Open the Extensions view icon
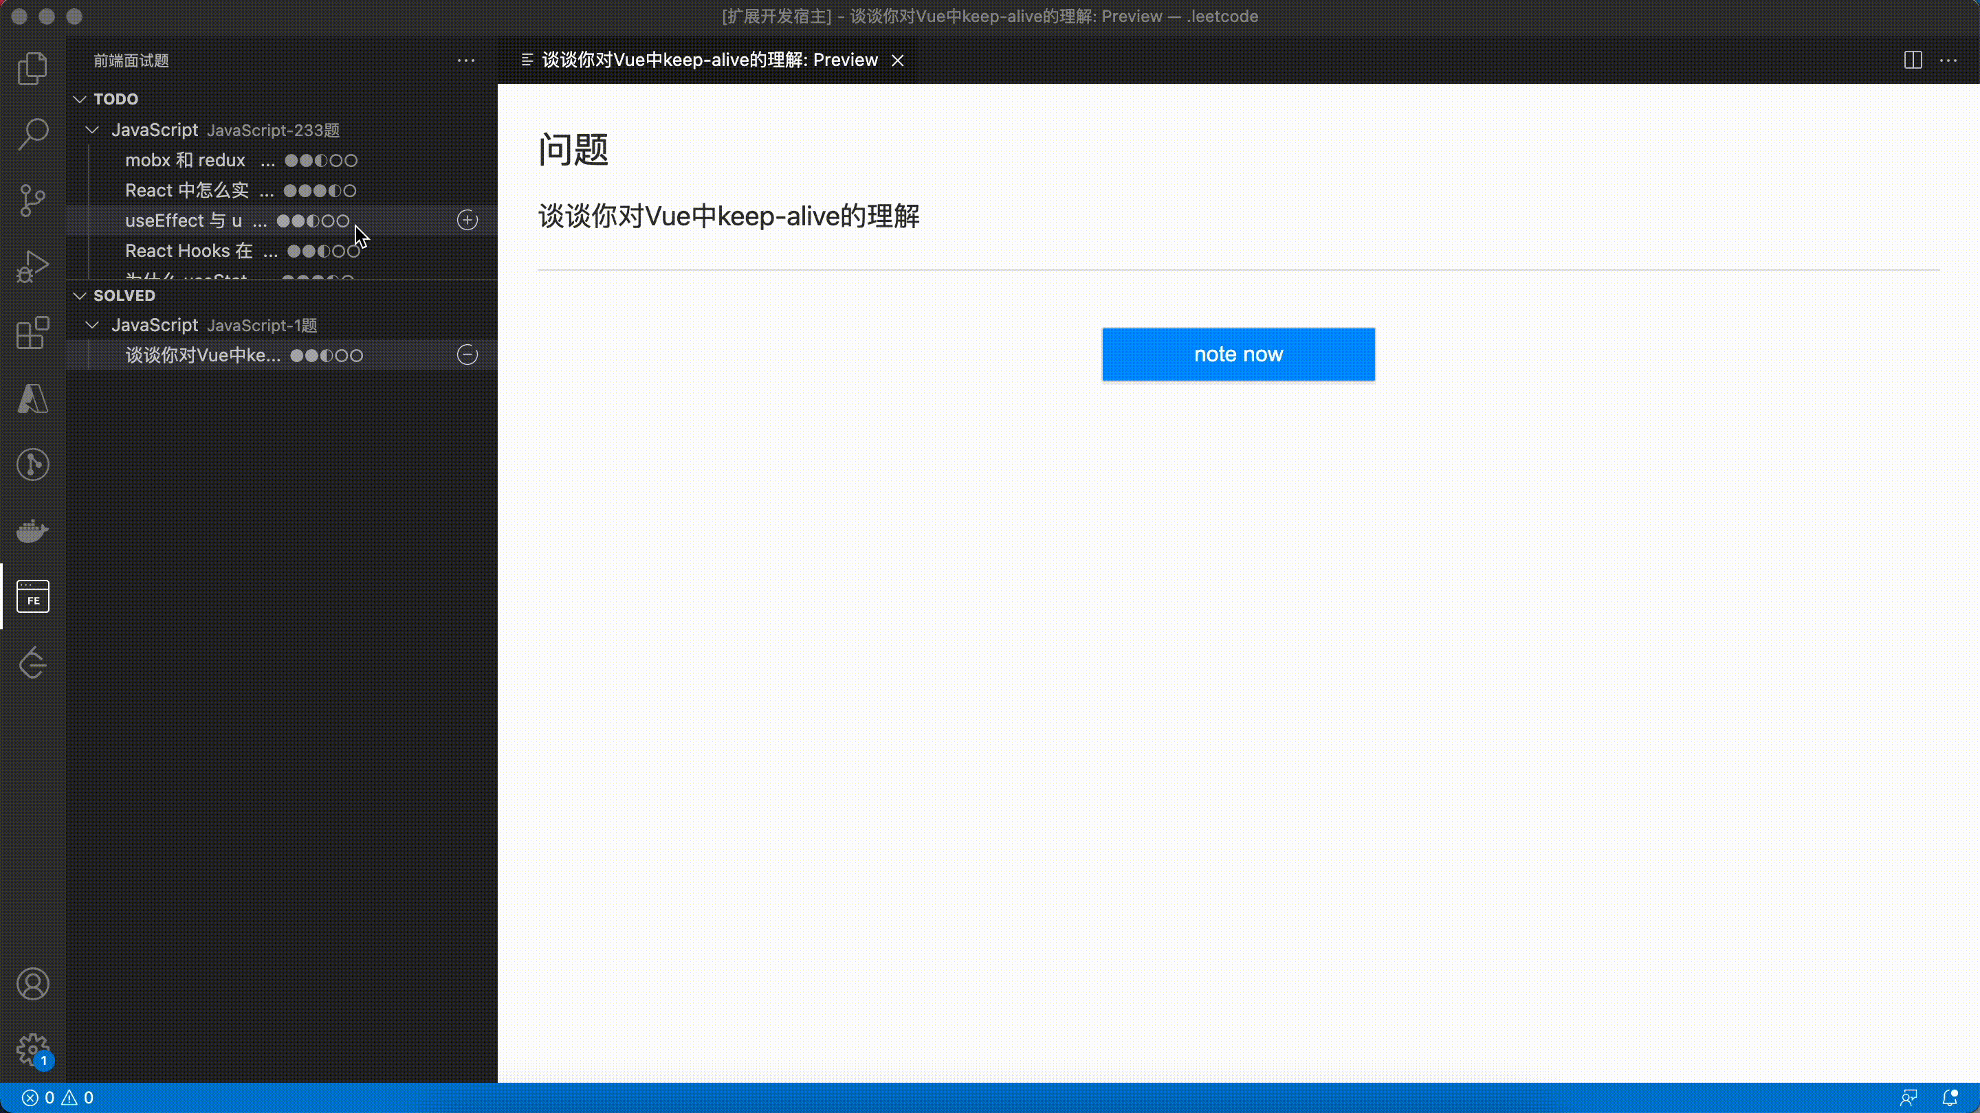Screen dimensions: 1980x1113 32,333
